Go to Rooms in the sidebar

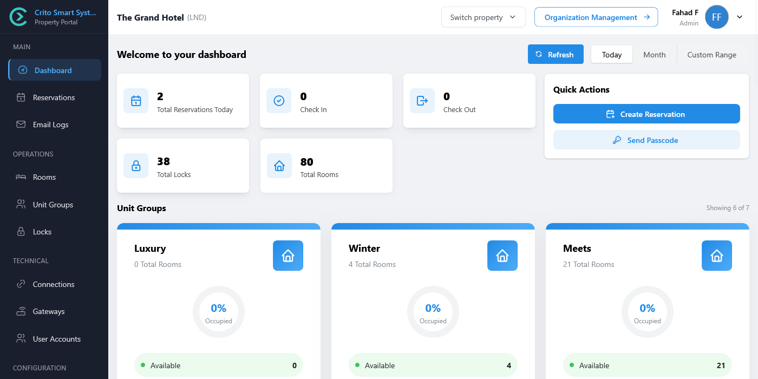coord(55,177)
